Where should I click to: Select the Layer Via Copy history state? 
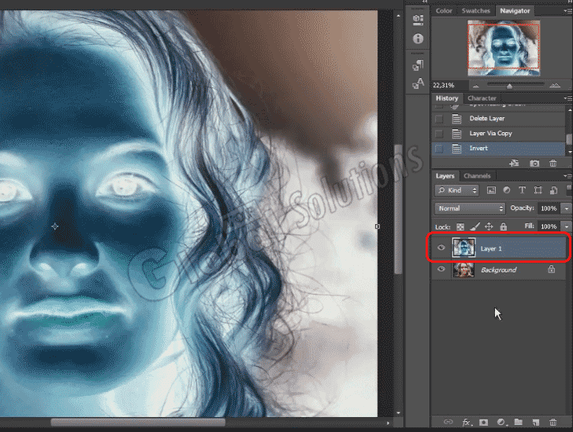tap(498, 134)
